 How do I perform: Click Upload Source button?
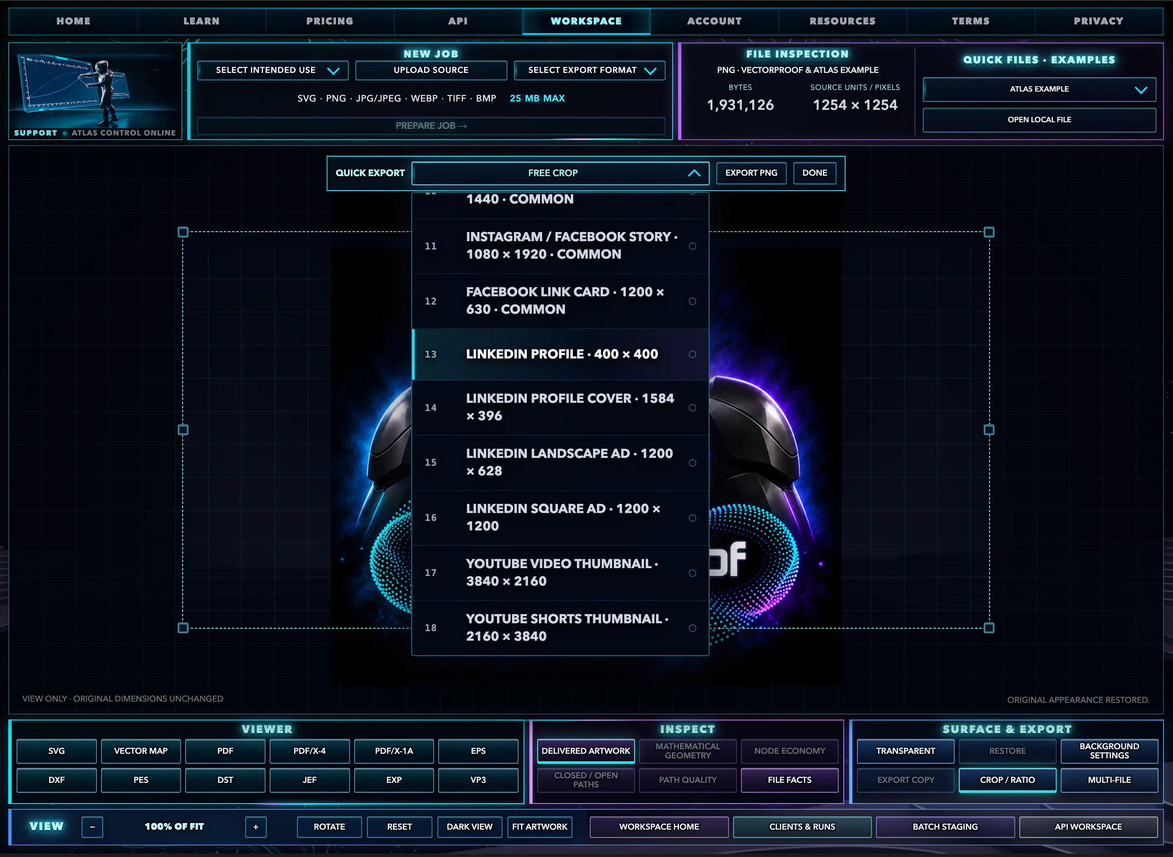(x=431, y=70)
